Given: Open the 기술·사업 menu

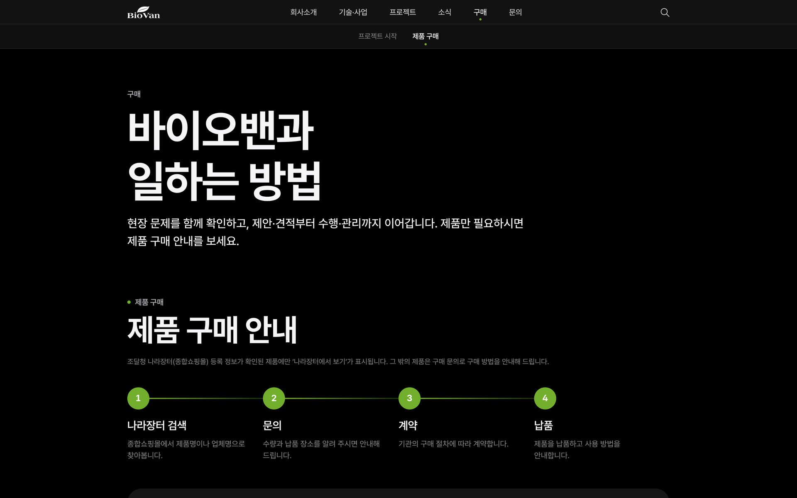Looking at the screenshot, I should [353, 12].
